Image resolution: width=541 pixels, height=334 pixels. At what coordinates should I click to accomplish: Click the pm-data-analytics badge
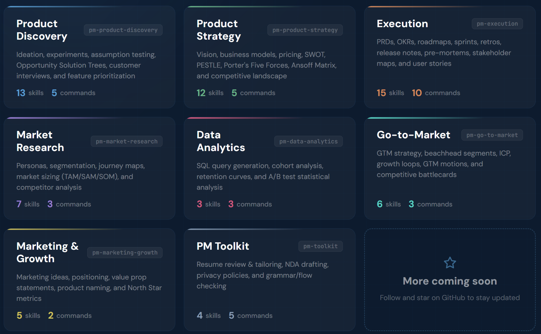[308, 141]
